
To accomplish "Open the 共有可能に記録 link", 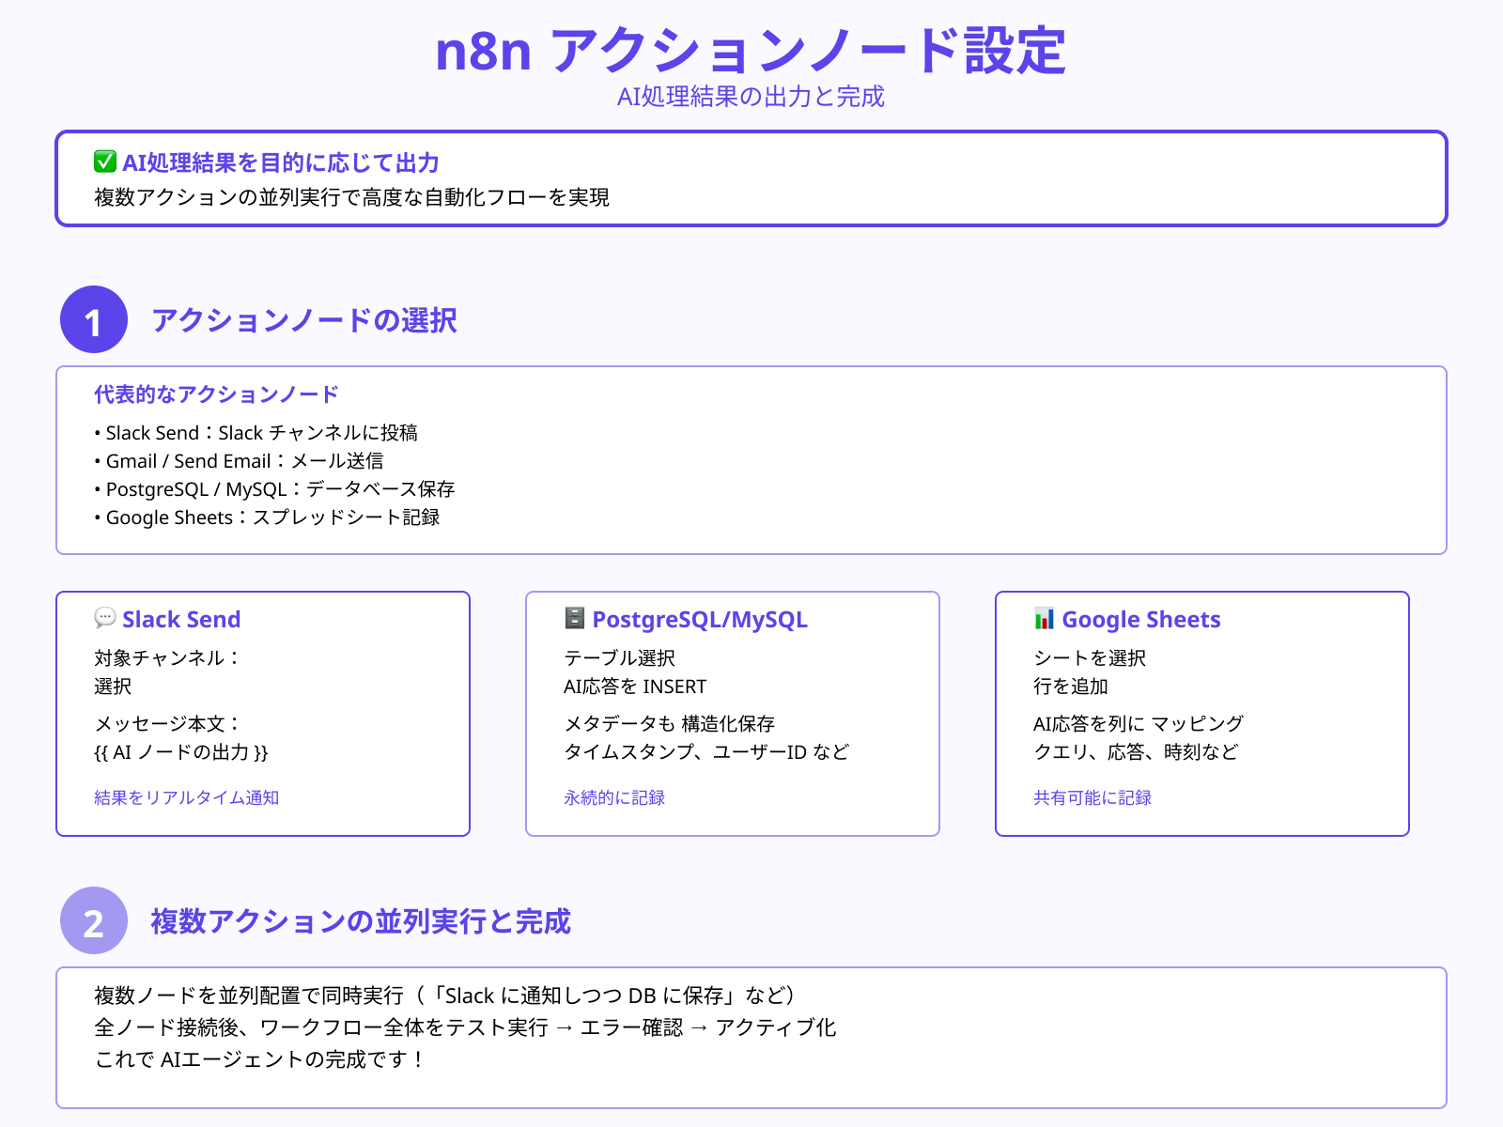I will click(1092, 797).
